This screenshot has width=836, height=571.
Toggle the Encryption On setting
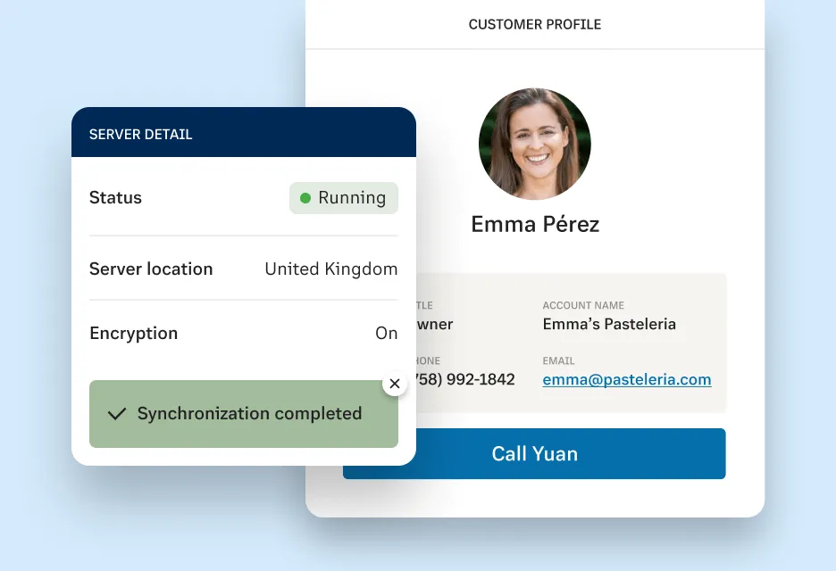[x=386, y=333]
